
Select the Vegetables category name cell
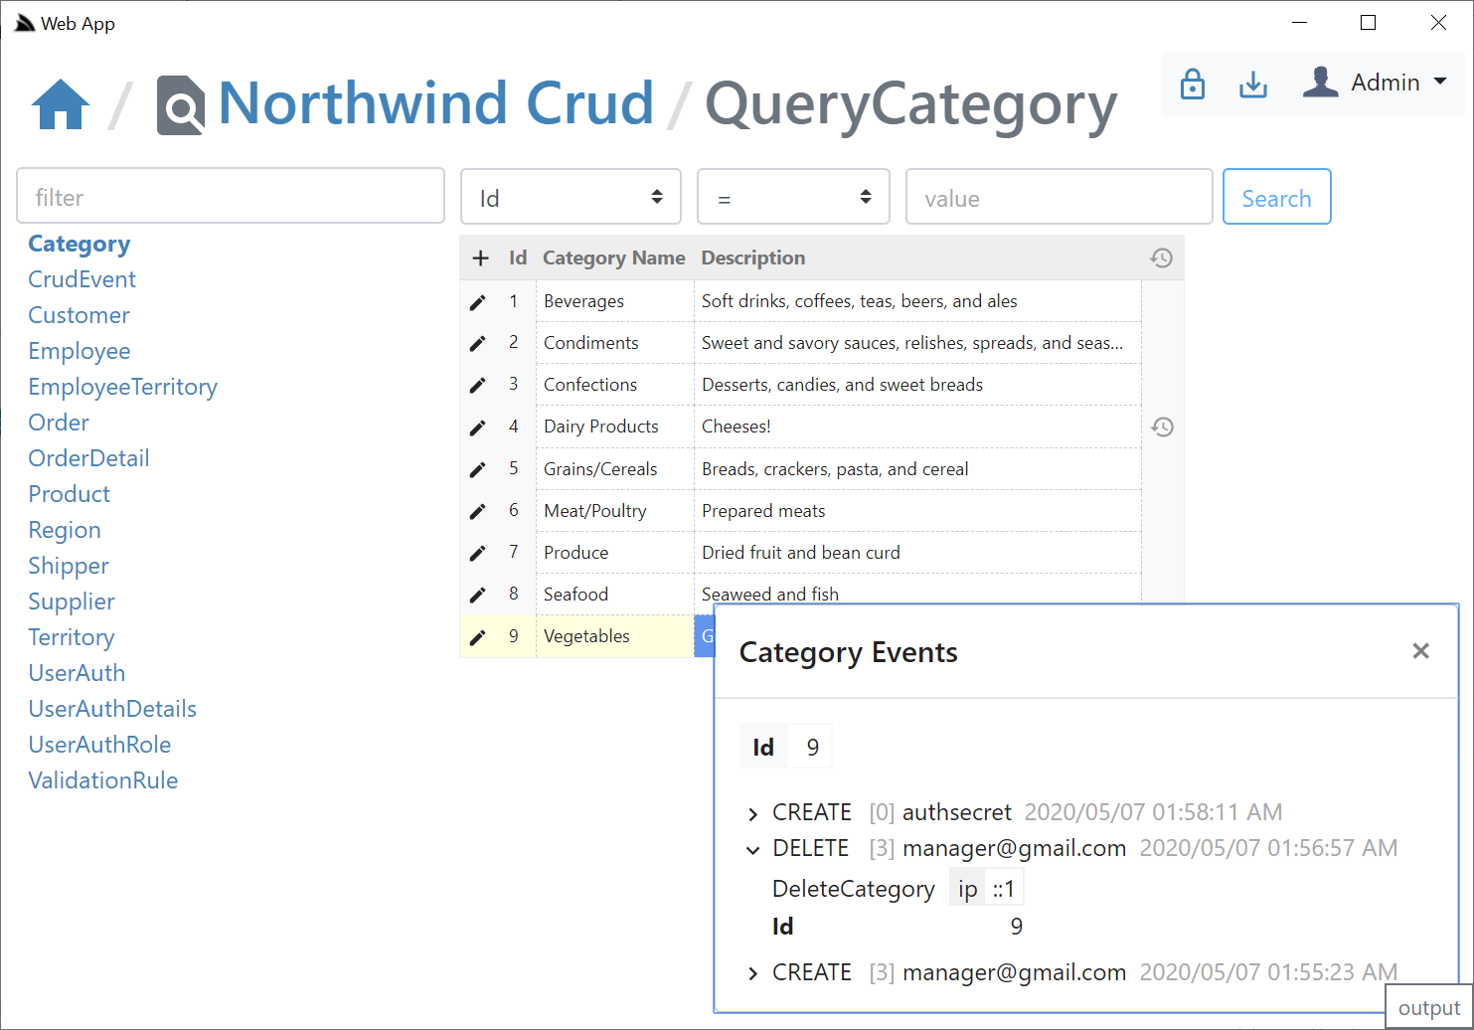pos(615,637)
